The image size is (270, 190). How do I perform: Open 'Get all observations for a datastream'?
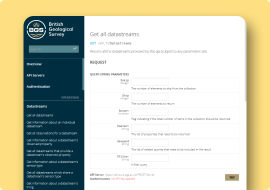click(x=52, y=133)
